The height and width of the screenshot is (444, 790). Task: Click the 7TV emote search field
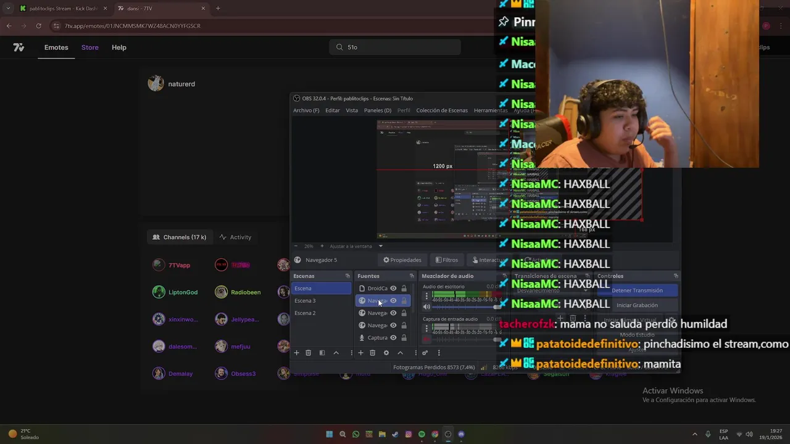(395, 47)
